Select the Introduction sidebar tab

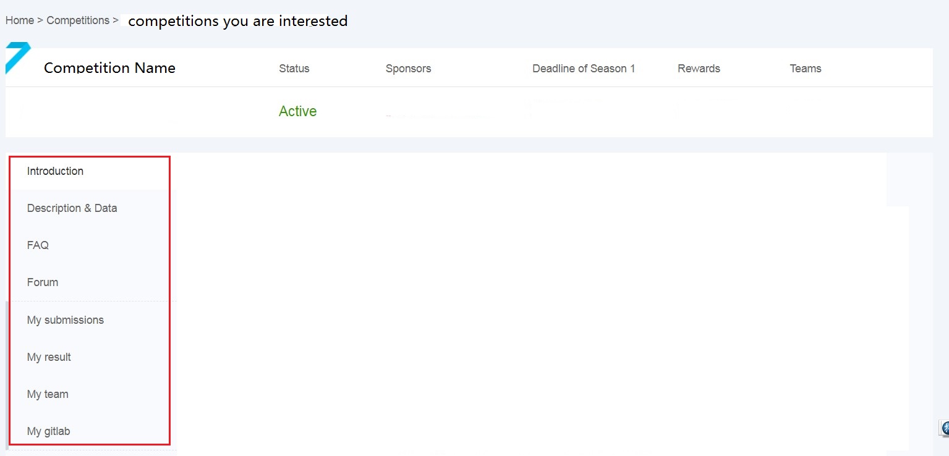click(55, 171)
